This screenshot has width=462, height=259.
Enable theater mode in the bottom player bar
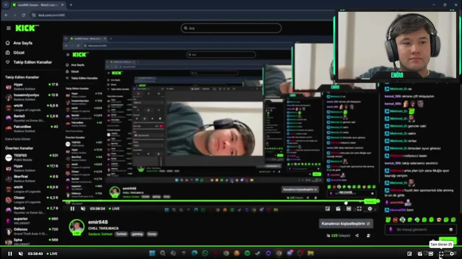pos(431,254)
